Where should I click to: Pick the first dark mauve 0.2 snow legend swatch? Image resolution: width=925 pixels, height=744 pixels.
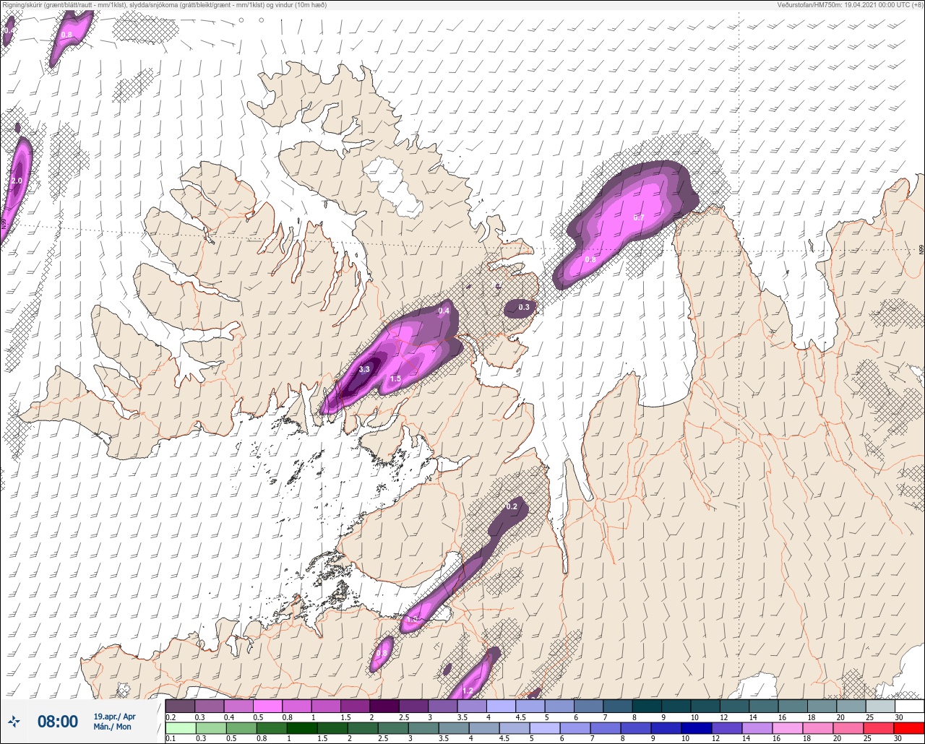click(x=180, y=706)
